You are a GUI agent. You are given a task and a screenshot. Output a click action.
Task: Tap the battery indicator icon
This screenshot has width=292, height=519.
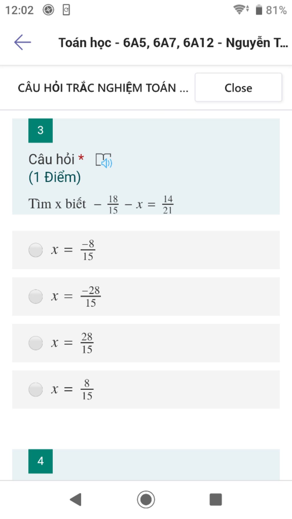(259, 10)
